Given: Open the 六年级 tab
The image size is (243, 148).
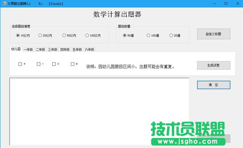Looking at the screenshot, I should tap(90, 50).
